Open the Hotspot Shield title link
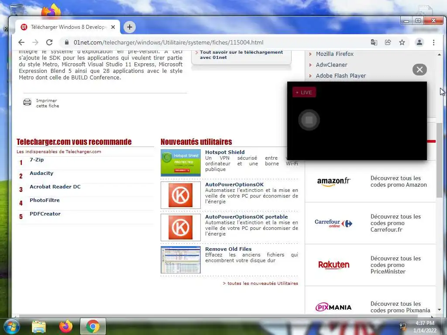Image resolution: width=447 pixels, height=335 pixels. pyautogui.click(x=225, y=152)
